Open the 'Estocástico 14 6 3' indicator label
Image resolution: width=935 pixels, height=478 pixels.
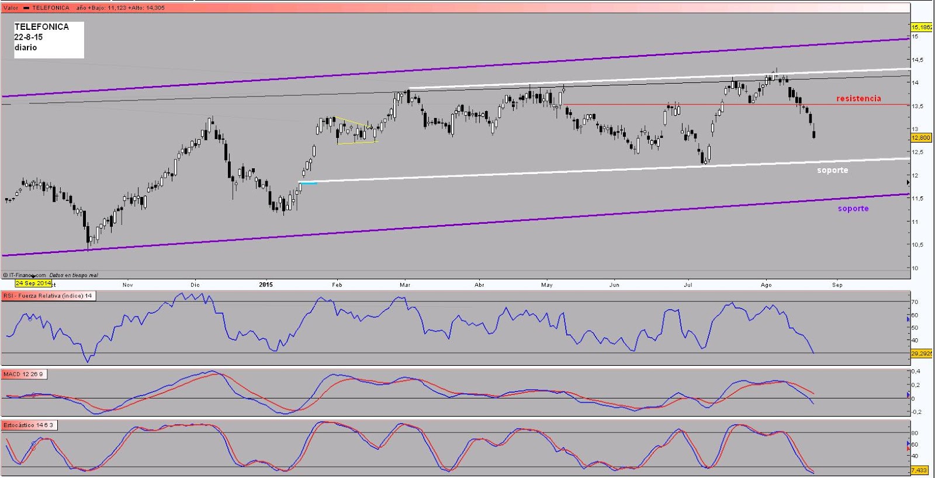[x=29, y=425]
